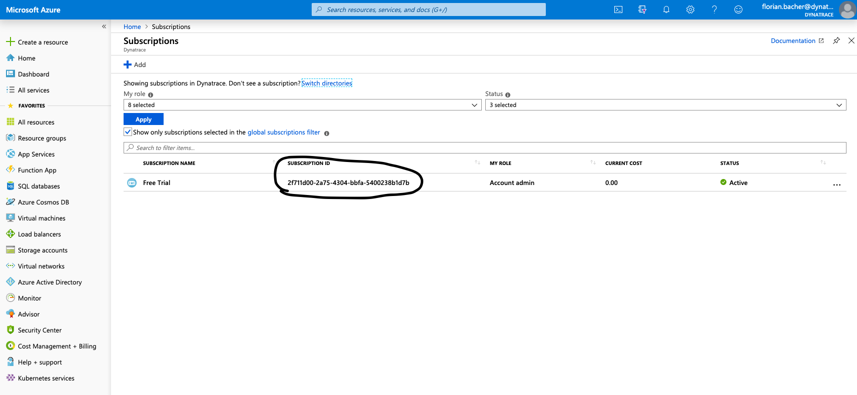Open All services in the sidebar
The height and width of the screenshot is (395, 857).
[34, 90]
